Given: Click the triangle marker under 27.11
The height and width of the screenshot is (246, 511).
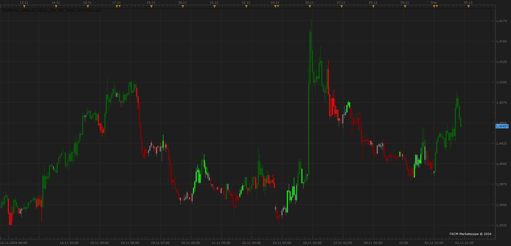Looking at the screenshot, I should tap(341, 6).
